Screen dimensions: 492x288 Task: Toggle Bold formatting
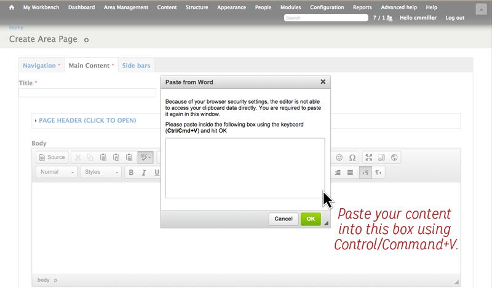click(131, 173)
